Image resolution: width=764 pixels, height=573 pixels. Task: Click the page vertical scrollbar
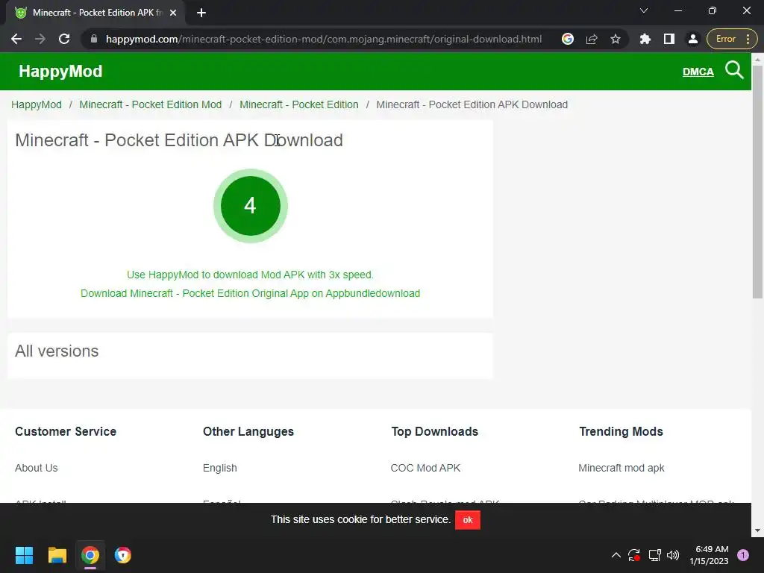[x=758, y=182]
